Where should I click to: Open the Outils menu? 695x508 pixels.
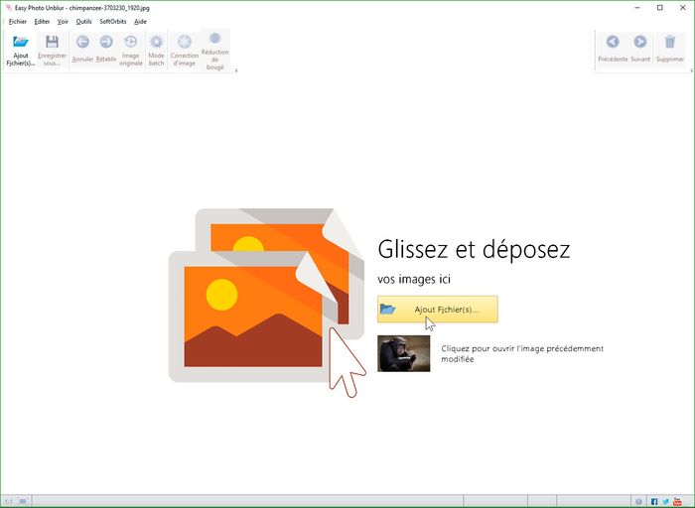tap(83, 21)
